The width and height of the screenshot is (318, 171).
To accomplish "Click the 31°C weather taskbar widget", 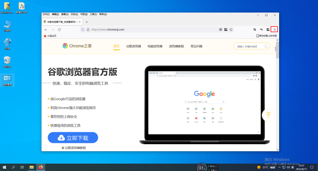I will tap(266, 167).
